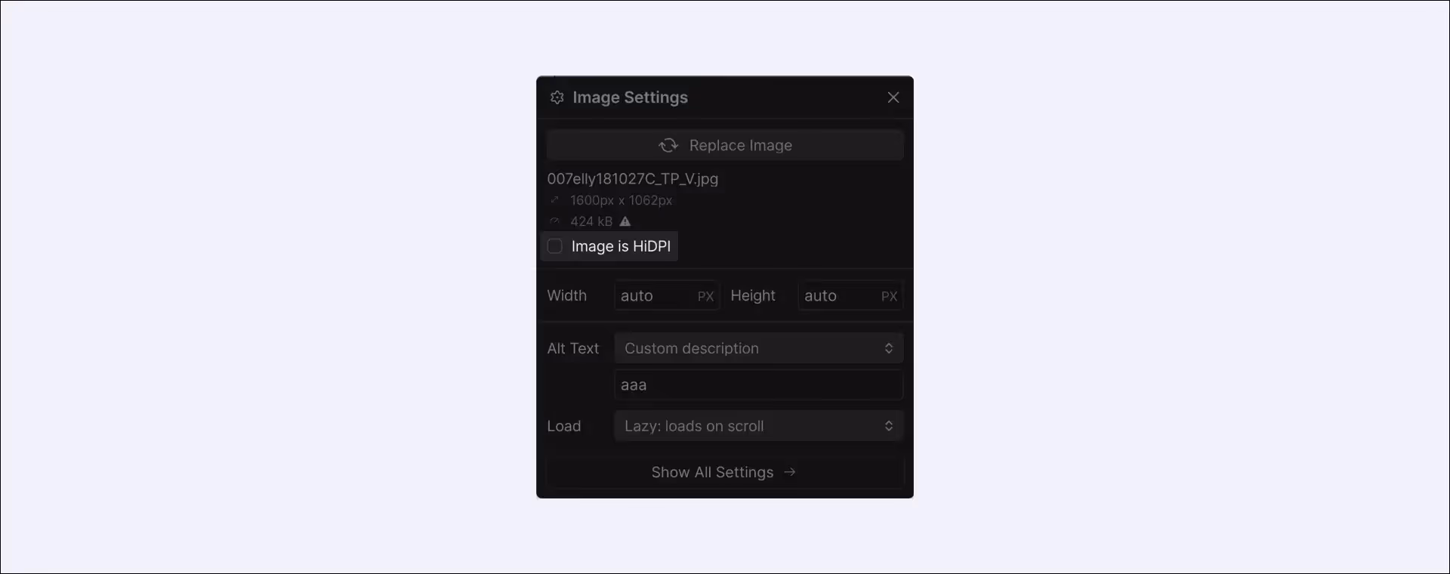Viewport: 1450px width, 574px height.
Task: Click the circular arrows replace icon
Action: pos(668,145)
